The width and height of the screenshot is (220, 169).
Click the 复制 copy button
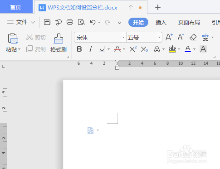[36, 49]
